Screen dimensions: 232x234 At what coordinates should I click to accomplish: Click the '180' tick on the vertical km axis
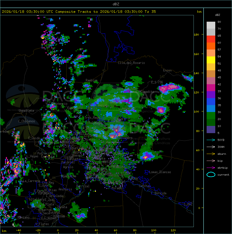click(196, 35)
